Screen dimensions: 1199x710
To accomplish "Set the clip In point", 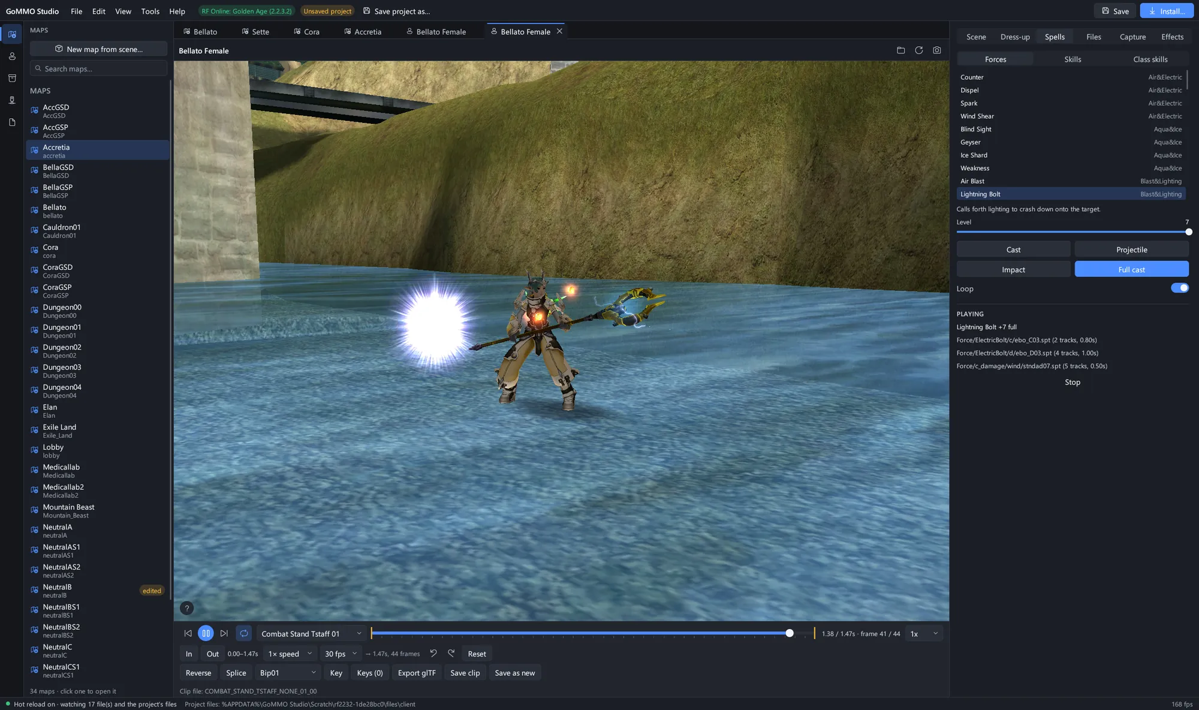I will 189,654.
